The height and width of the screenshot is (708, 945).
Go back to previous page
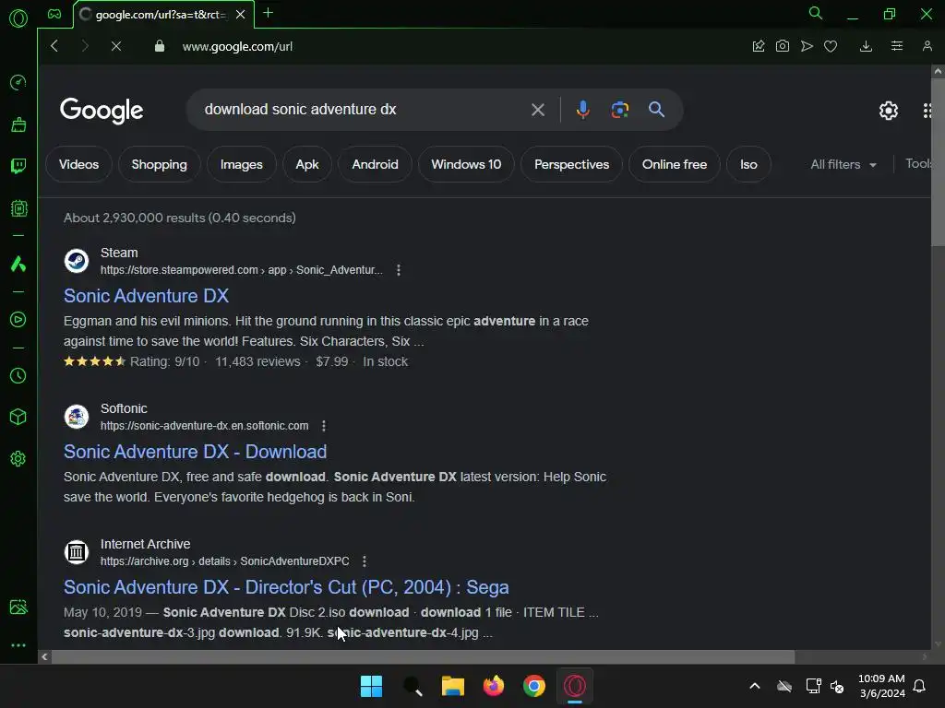click(54, 46)
